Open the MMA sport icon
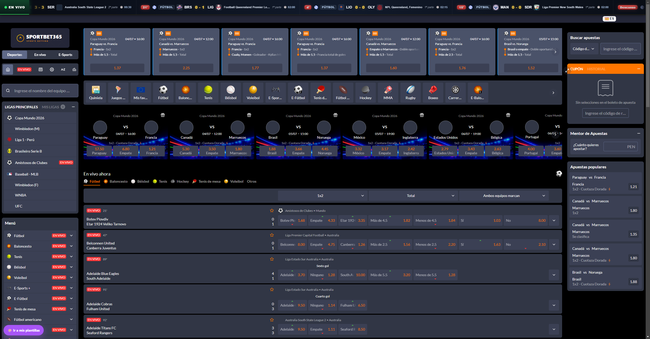 coord(388,92)
